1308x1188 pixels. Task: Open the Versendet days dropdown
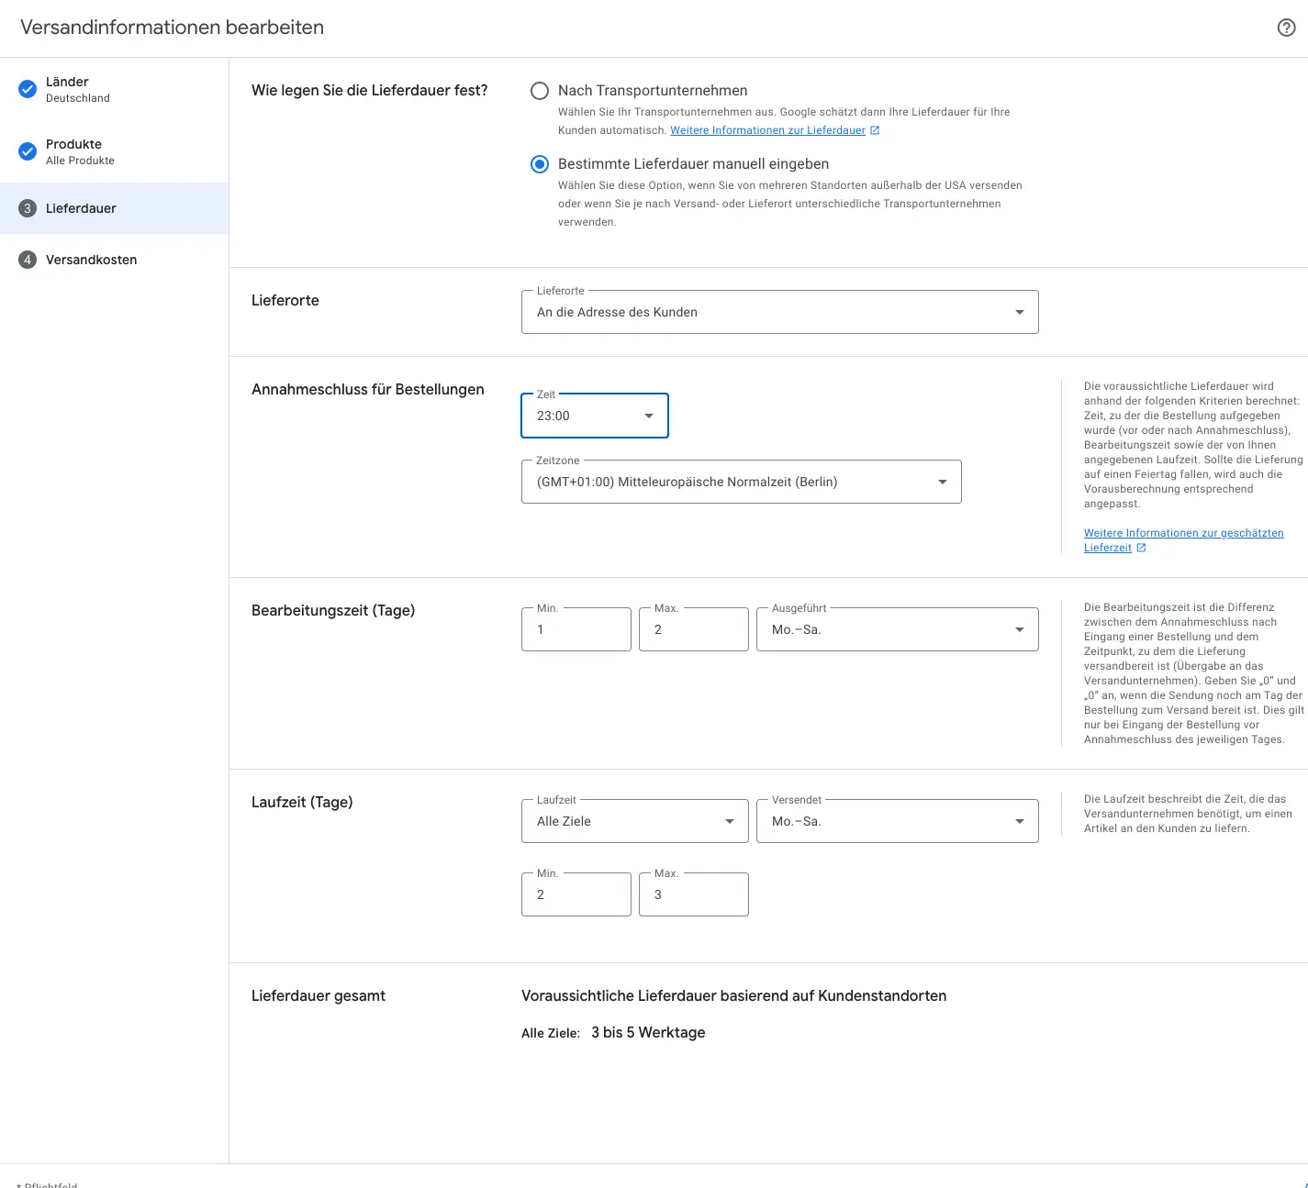click(x=898, y=821)
